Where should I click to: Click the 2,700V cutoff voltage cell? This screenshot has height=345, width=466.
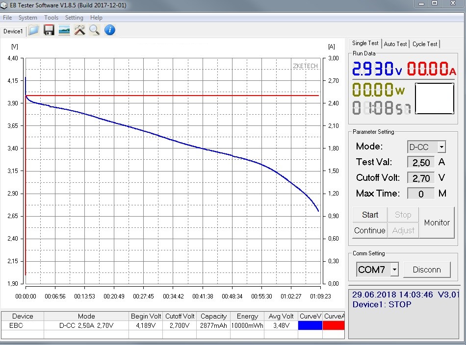pyautogui.click(x=180, y=325)
